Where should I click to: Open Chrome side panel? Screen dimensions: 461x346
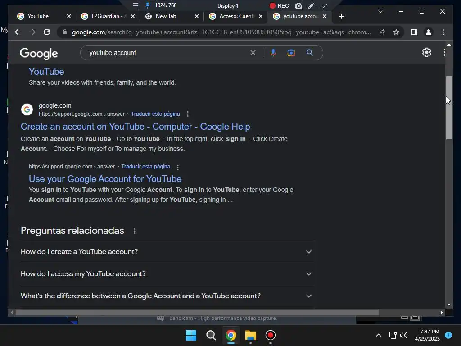tap(414, 32)
